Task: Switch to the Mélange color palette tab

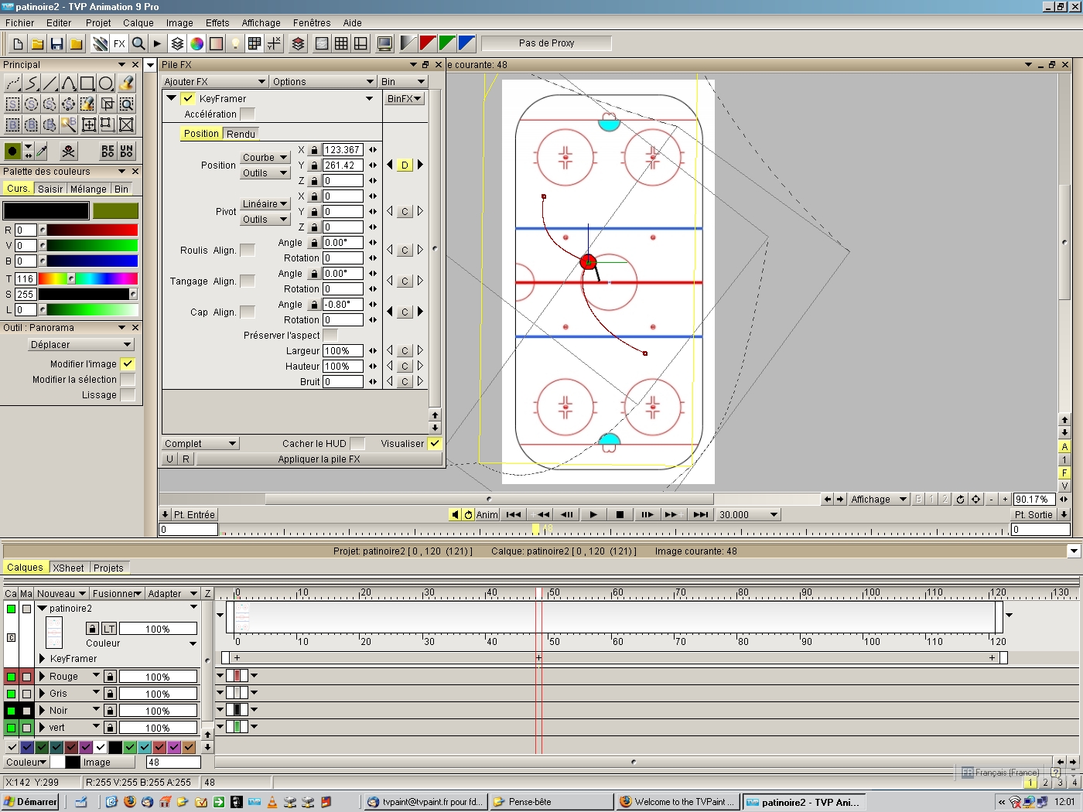Action: [88, 189]
